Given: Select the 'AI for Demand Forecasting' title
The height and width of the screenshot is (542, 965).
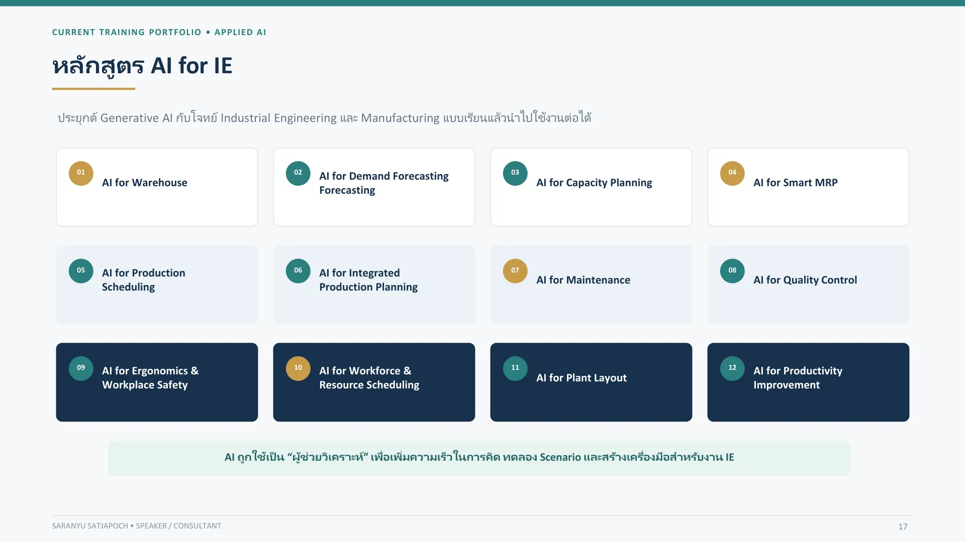Looking at the screenshot, I should pyautogui.click(x=384, y=183).
